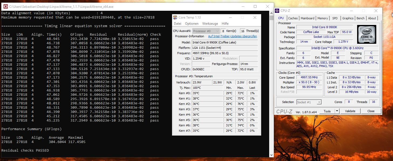Viewport: 393px width, 161px height.
Task: Click the Code Name Coffee Lake field
Action: (311, 32)
